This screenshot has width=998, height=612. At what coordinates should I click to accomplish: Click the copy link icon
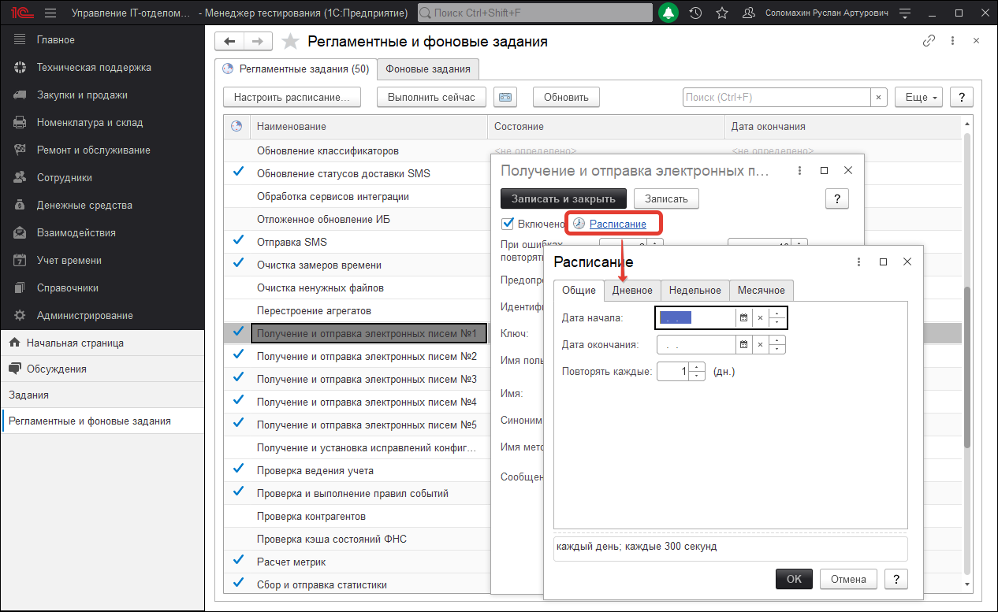click(929, 42)
